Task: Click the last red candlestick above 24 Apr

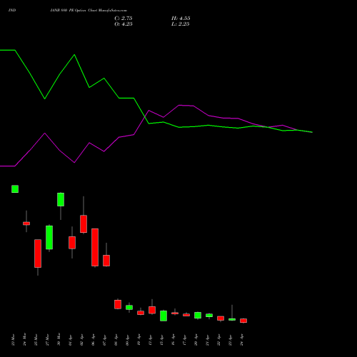Action: tap(243, 321)
